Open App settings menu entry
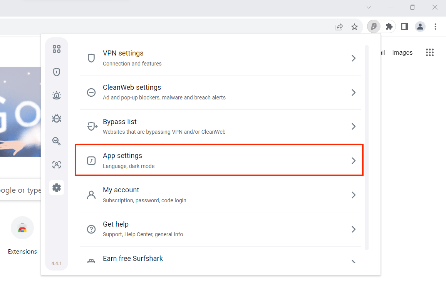Screen dimensions: 446x284 point(219,160)
